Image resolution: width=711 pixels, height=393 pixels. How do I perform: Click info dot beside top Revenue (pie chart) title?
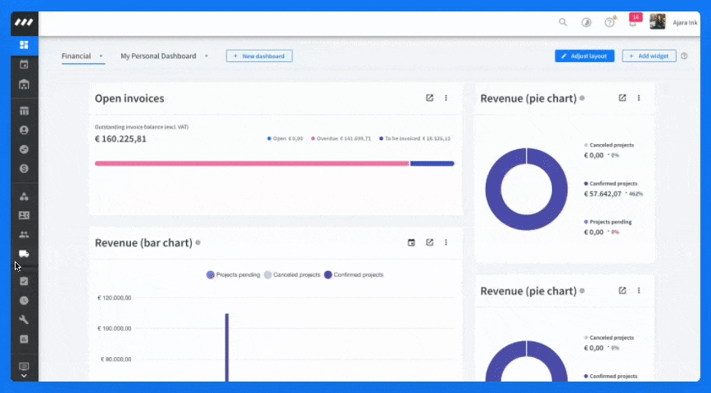582,98
